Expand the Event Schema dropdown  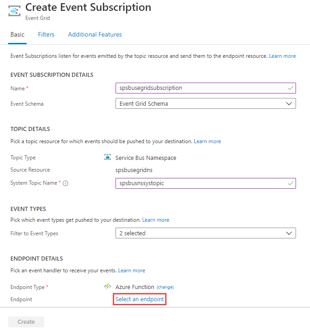click(x=205, y=103)
